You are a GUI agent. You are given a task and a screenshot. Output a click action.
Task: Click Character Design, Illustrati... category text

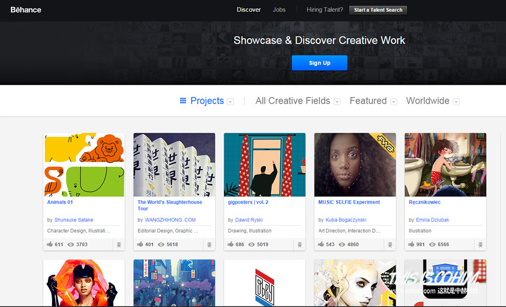pos(79,231)
